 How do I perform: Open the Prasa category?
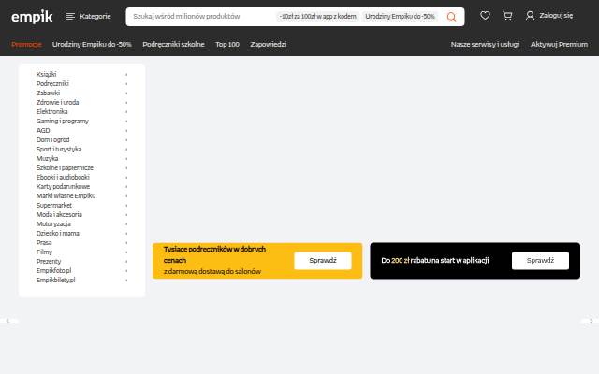click(44, 243)
